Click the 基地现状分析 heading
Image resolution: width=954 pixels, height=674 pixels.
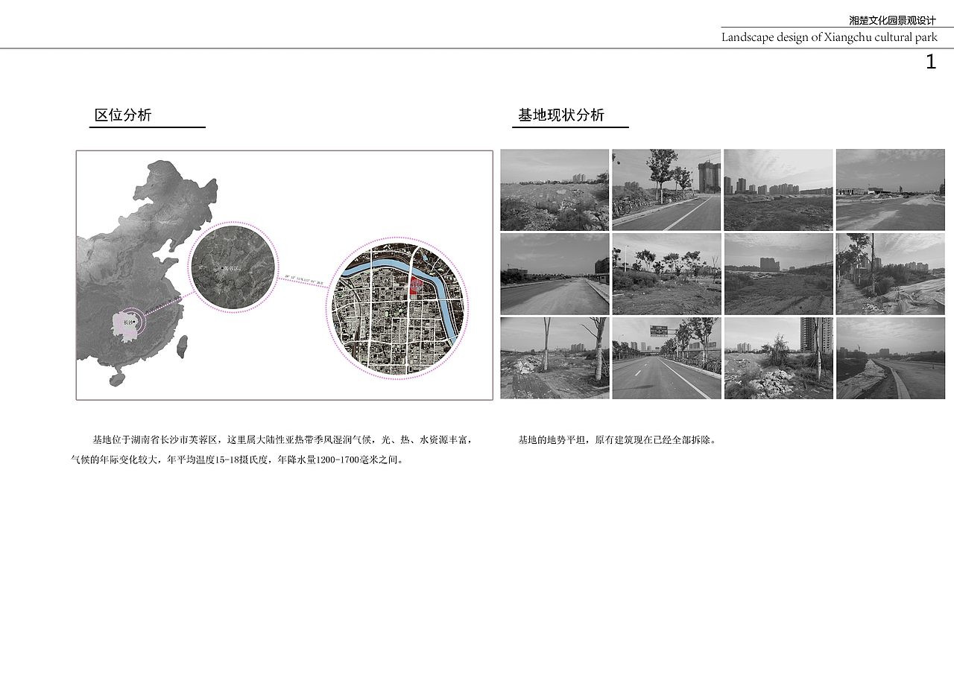561,115
